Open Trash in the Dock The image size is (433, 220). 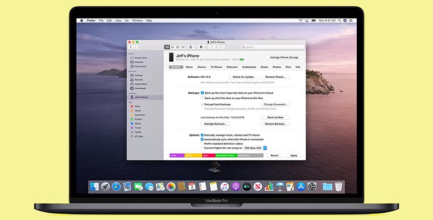338,187
